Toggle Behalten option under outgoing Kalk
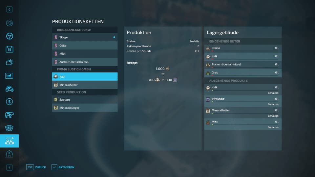This screenshot has width=315, height=177. click(x=273, y=93)
